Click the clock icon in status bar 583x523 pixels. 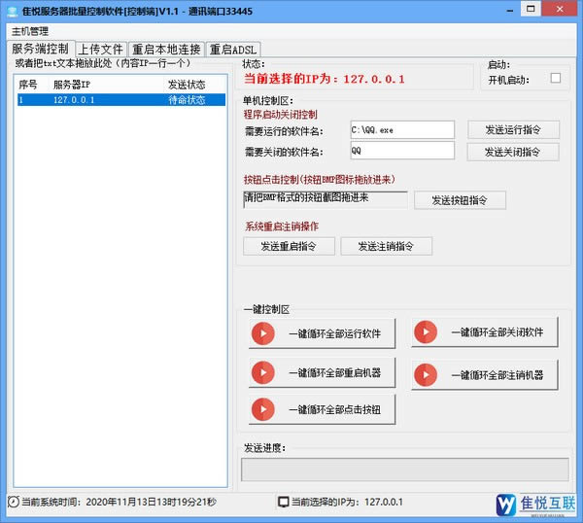point(14,502)
